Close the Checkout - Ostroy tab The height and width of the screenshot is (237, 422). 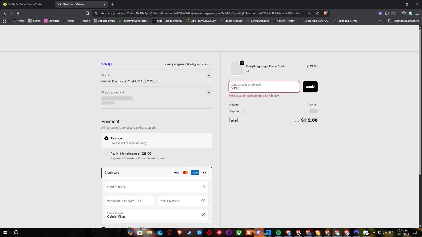point(104,4)
